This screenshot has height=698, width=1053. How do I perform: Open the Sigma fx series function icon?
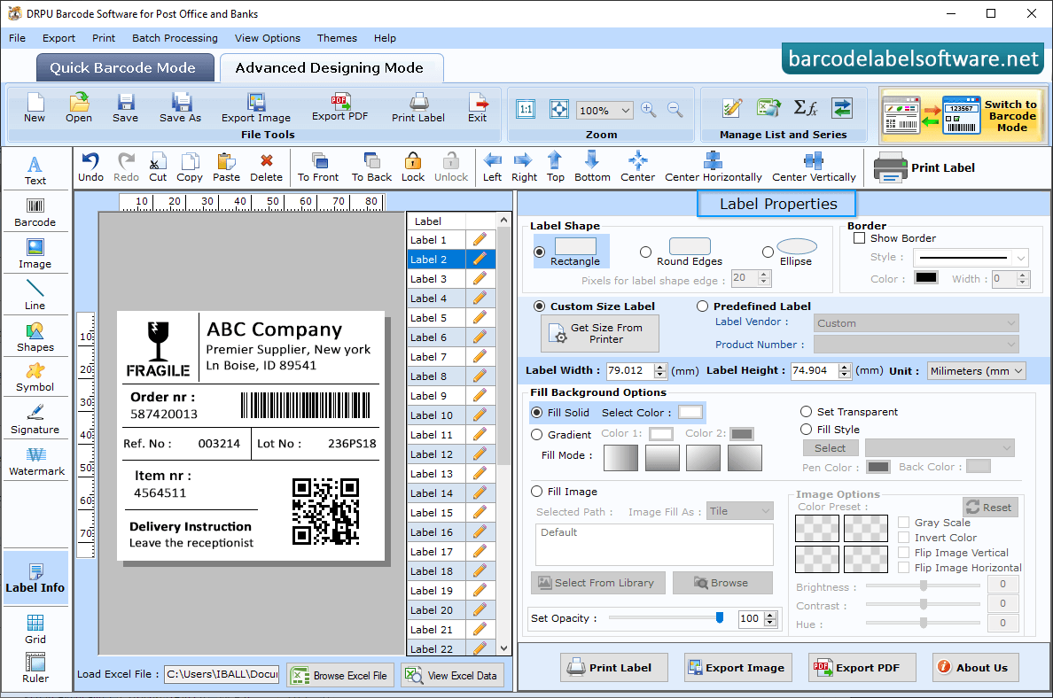click(805, 107)
